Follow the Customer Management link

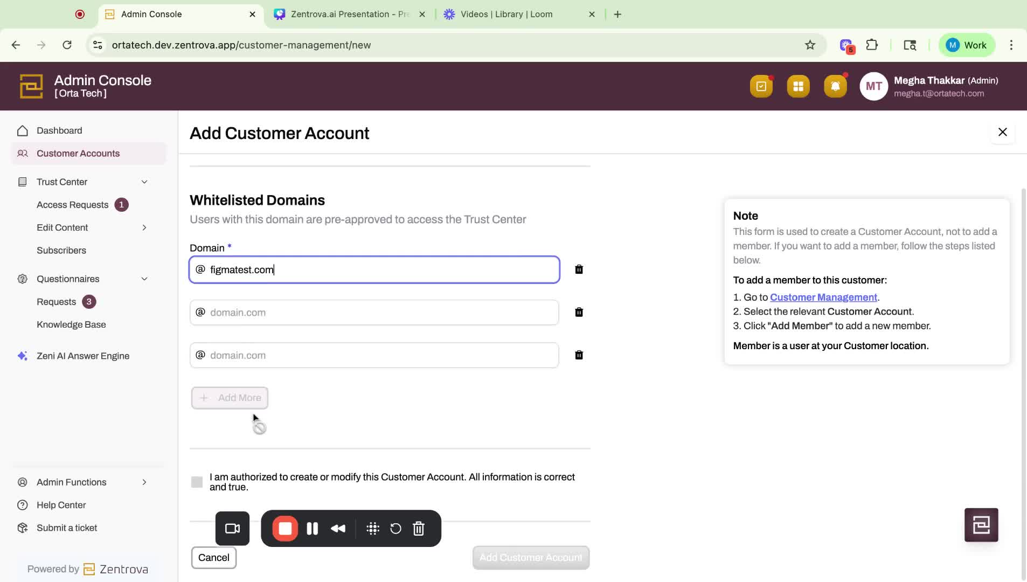[x=823, y=297]
